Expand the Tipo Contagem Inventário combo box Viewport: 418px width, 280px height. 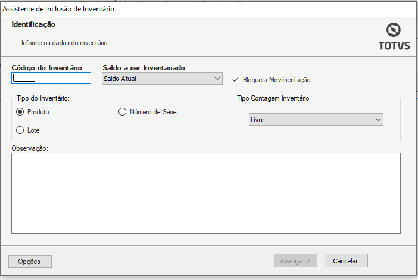(316, 120)
